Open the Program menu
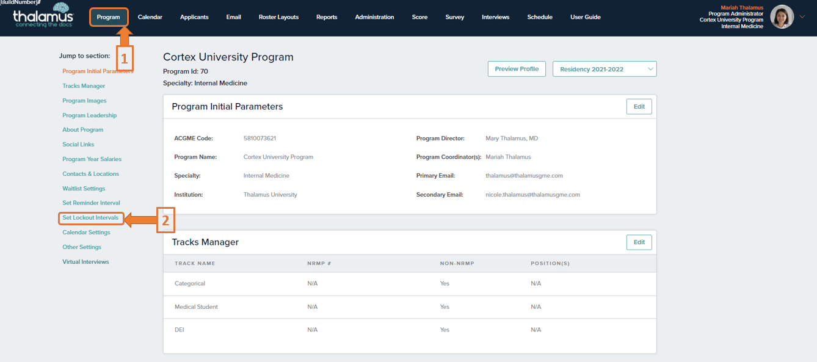The image size is (817, 362). (109, 17)
